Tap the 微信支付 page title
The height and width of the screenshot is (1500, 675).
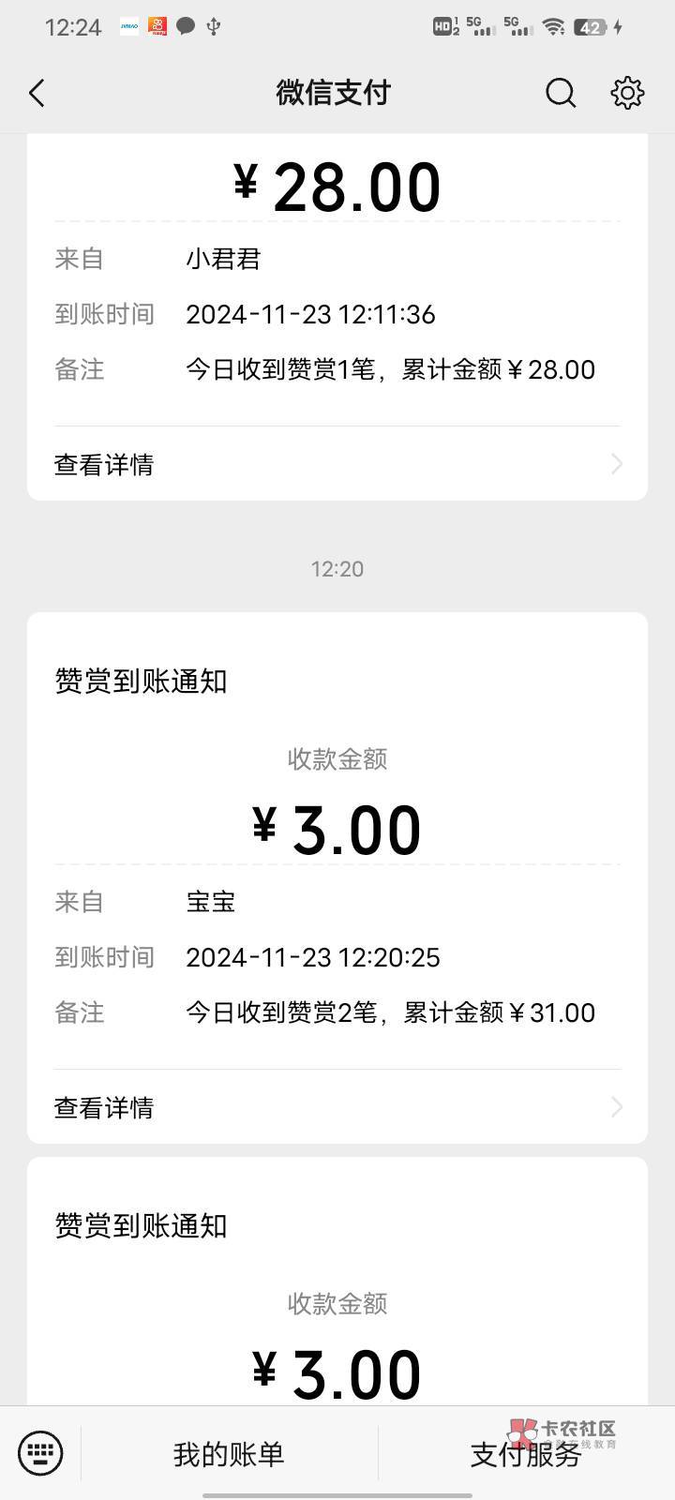333,93
